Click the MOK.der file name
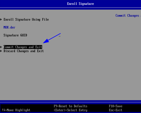 tap(9, 27)
